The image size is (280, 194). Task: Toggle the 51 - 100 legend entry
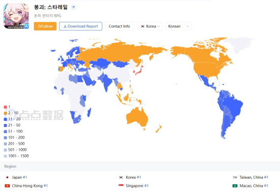click(x=13, y=132)
